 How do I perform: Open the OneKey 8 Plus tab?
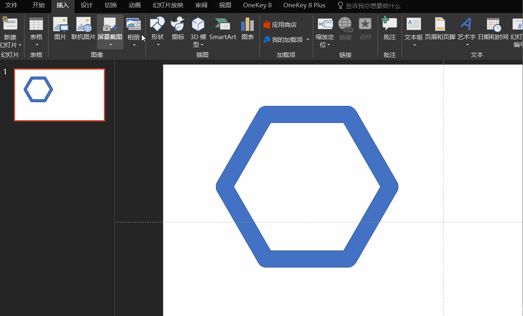click(305, 6)
